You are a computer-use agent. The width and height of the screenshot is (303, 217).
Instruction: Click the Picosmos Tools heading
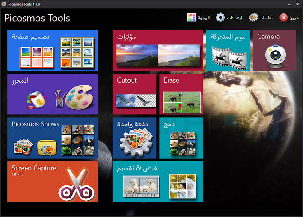tap(37, 18)
